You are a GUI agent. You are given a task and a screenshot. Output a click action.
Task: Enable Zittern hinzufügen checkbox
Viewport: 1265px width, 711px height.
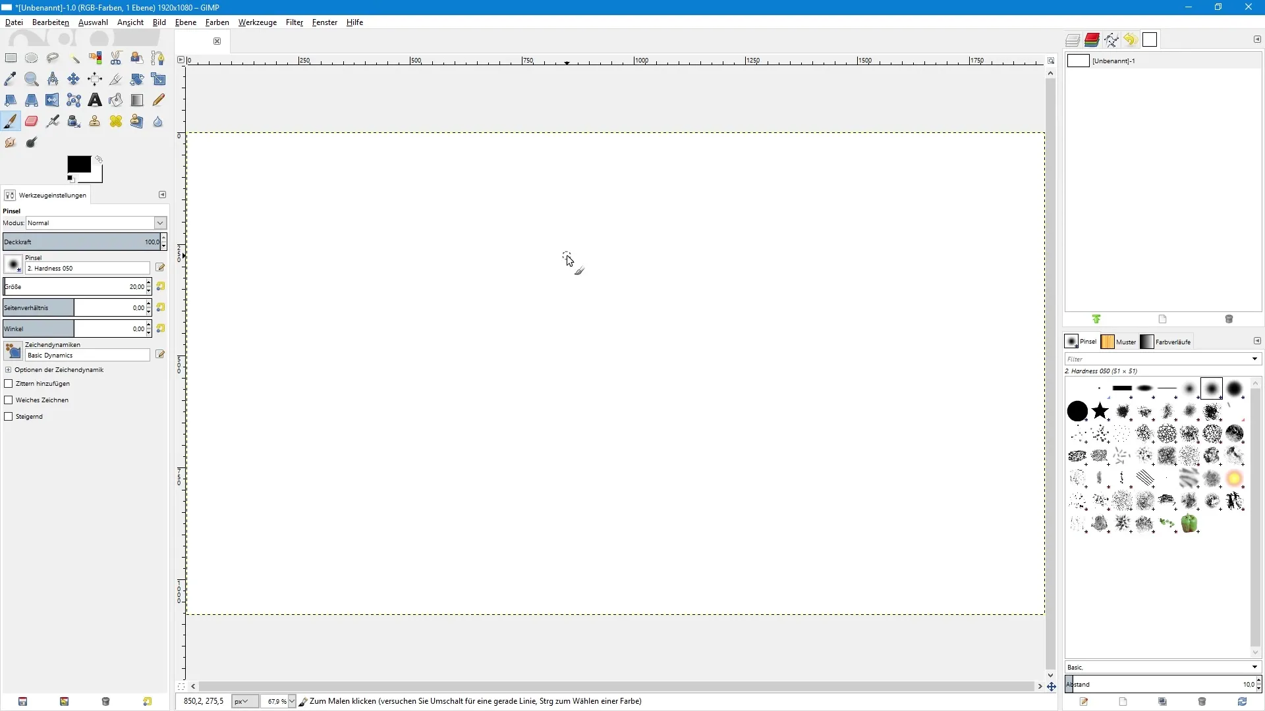[x=9, y=384]
